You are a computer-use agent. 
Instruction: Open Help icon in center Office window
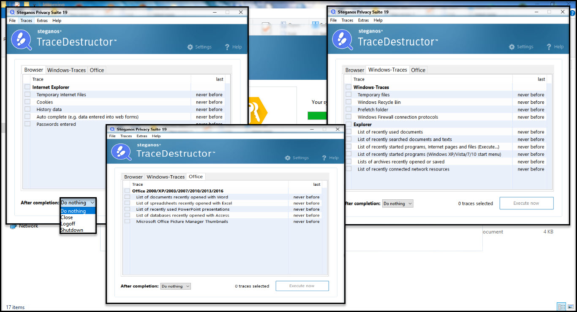[x=325, y=158]
